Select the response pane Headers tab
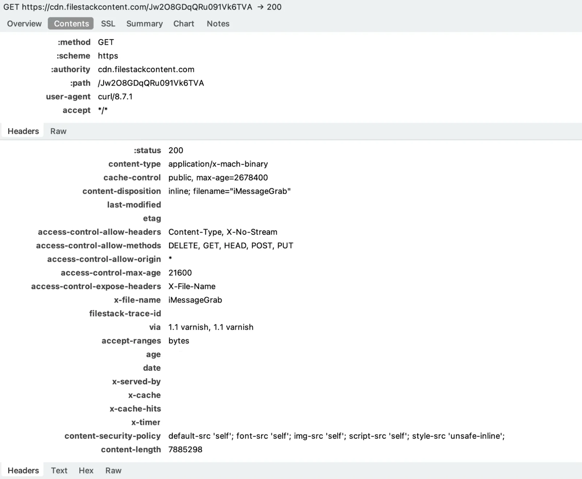 pos(23,470)
